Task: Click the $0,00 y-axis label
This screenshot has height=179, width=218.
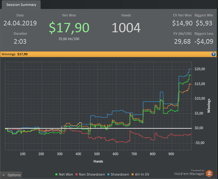Action: click(199, 128)
